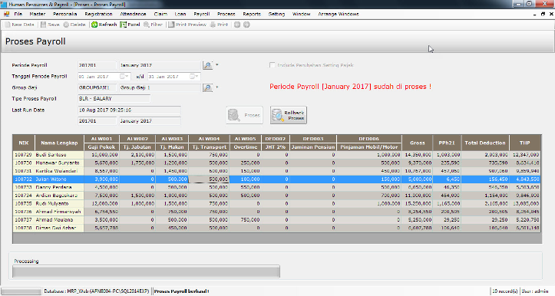The width and height of the screenshot is (555, 296).
Task: Click the Filter toolbar icon
Action: (146, 25)
